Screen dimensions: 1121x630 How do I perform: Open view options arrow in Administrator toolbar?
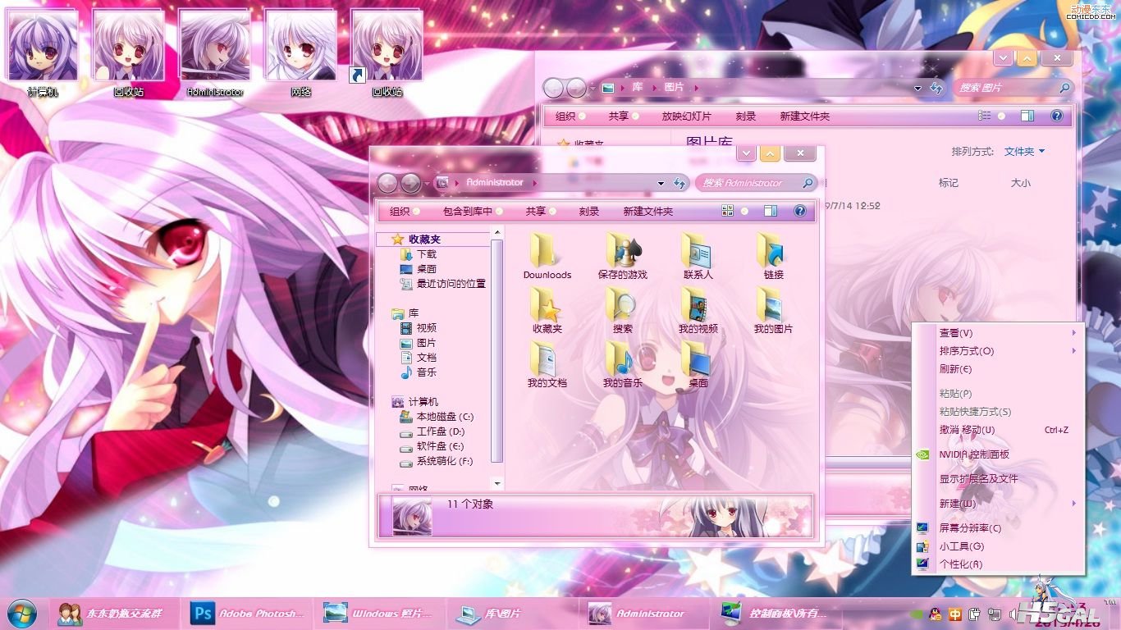tap(744, 211)
